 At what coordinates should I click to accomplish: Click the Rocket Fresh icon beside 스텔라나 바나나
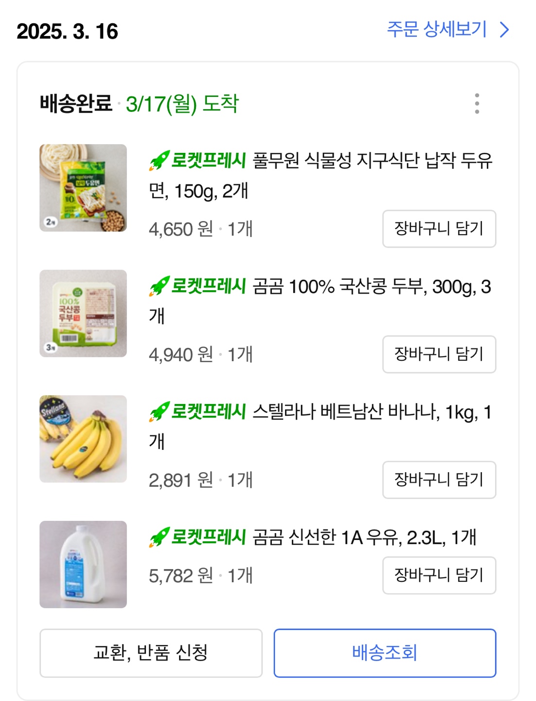pyautogui.click(x=159, y=412)
